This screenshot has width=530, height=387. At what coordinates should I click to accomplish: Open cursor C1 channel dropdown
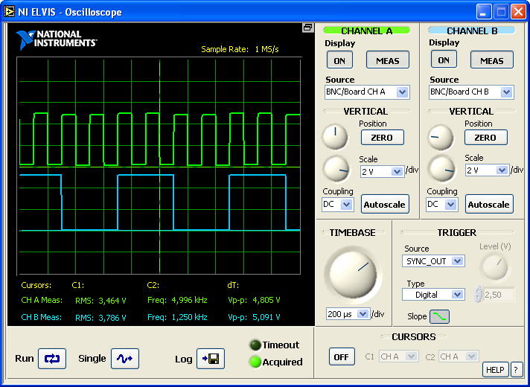tap(398, 356)
